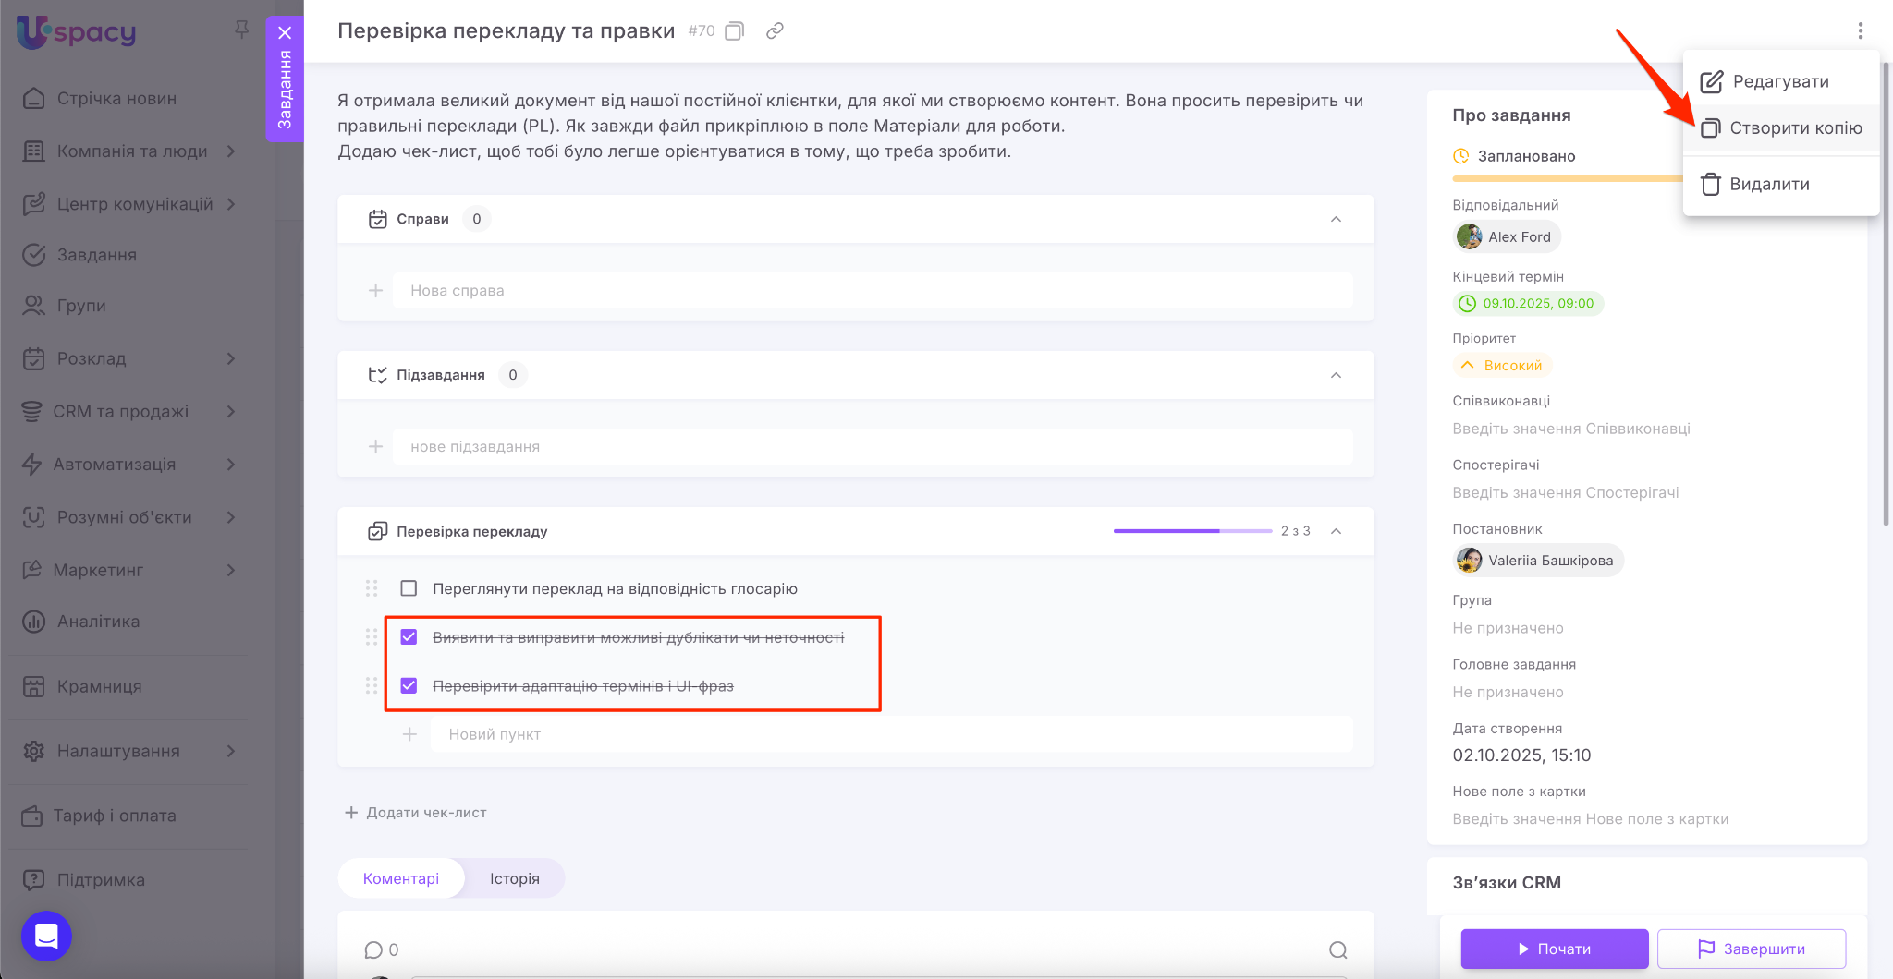Uncheck the duplicates and inaccuracies item
The width and height of the screenshot is (1893, 979).
click(x=409, y=637)
